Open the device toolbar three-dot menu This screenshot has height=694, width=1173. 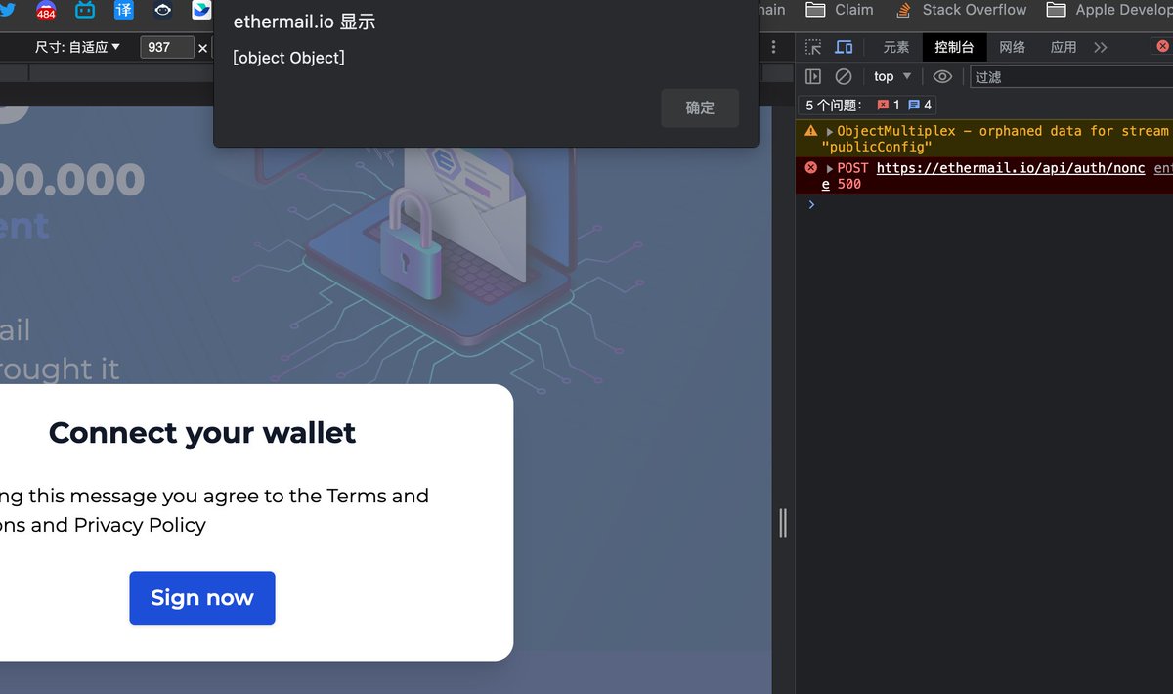click(x=774, y=47)
